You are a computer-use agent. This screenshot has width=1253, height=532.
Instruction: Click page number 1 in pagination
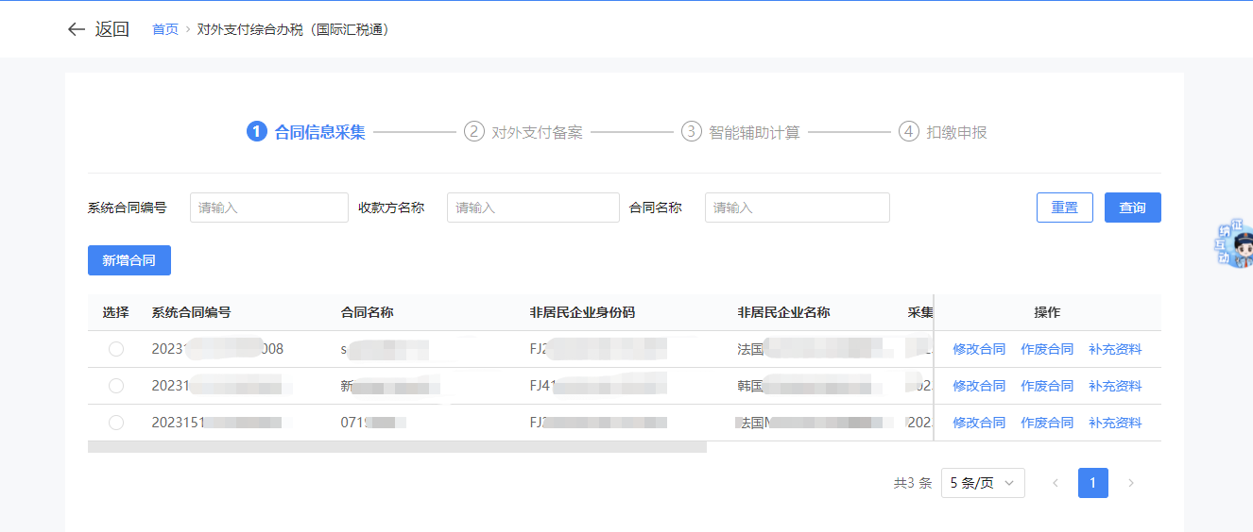click(x=1093, y=483)
